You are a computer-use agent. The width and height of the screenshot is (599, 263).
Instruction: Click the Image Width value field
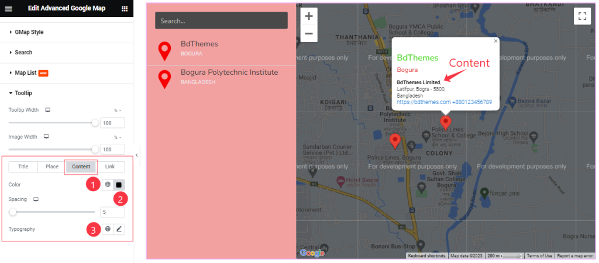(x=112, y=150)
